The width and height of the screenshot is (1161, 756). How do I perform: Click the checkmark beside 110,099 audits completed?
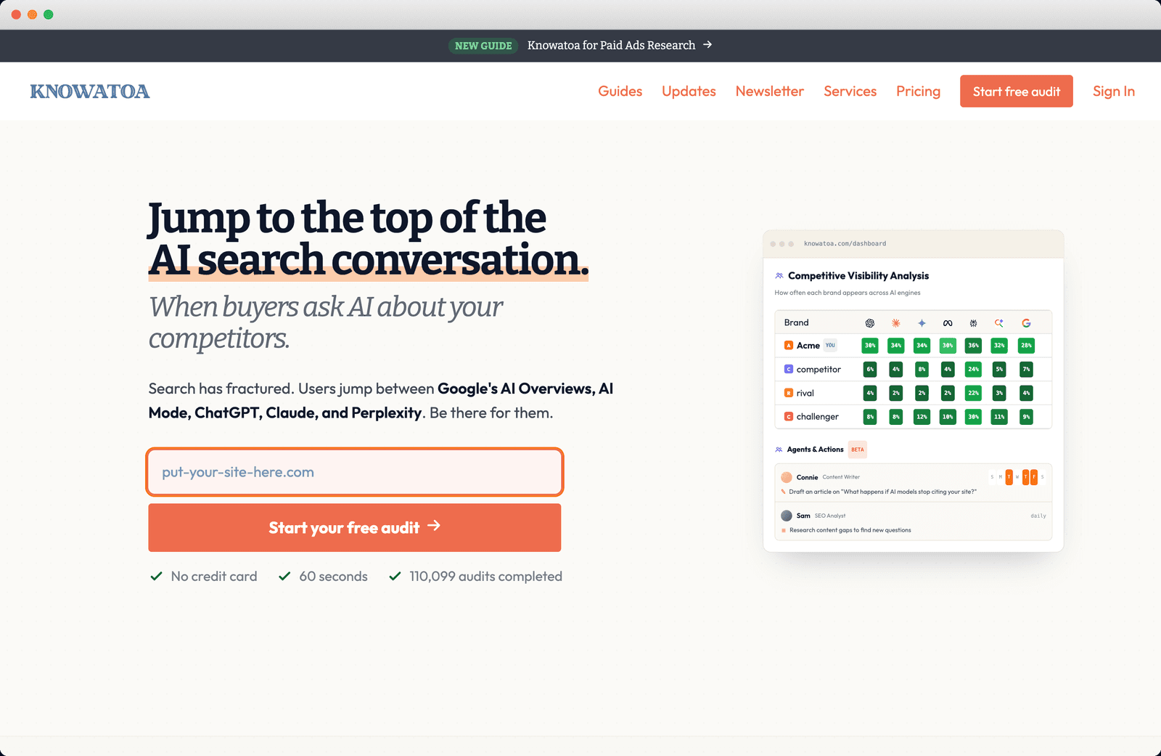click(395, 576)
